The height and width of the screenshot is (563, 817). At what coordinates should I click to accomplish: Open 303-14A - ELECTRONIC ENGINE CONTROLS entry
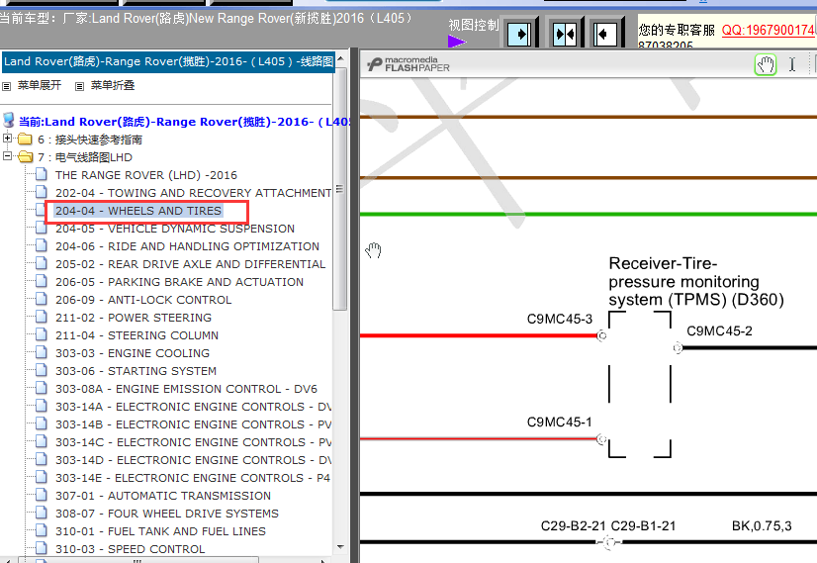point(193,407)
